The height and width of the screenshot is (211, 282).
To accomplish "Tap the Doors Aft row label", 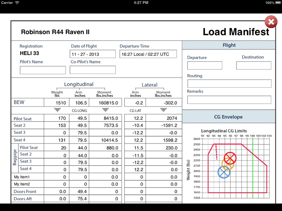I will click(x=23, y=199).
